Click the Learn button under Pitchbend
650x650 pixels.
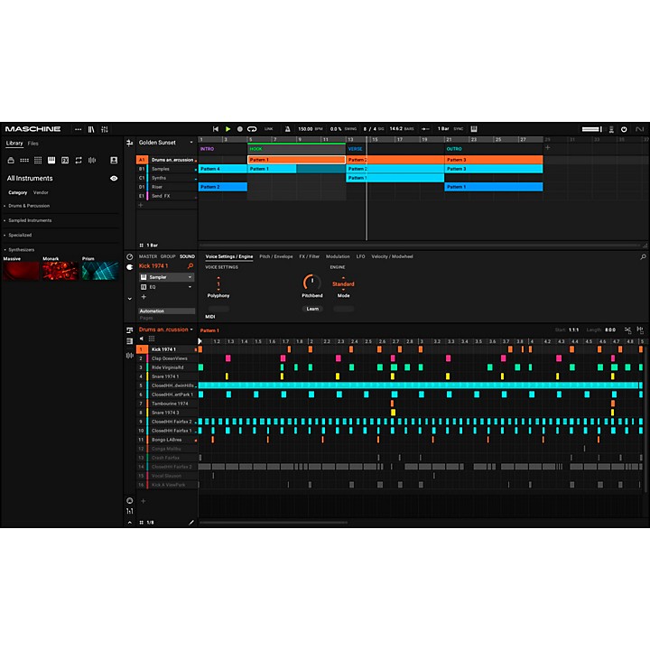pyautogui.click(x=312, y=309)
